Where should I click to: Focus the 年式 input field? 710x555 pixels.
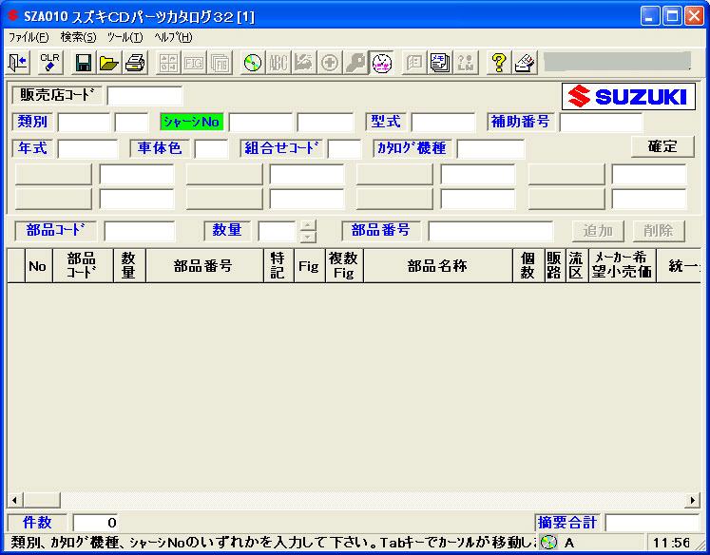pos(87,149)
